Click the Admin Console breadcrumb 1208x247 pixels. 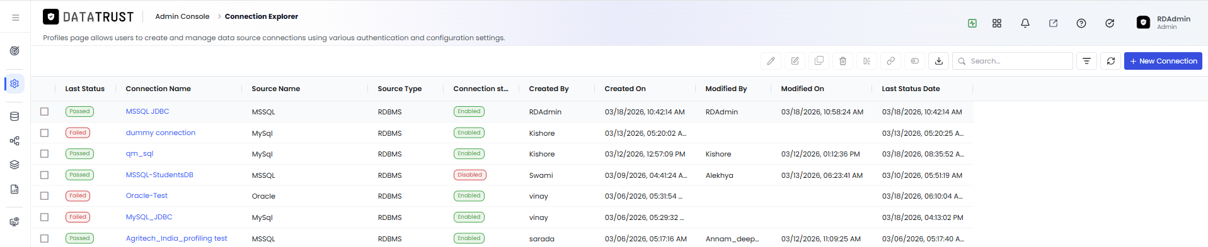click(182, 16)
